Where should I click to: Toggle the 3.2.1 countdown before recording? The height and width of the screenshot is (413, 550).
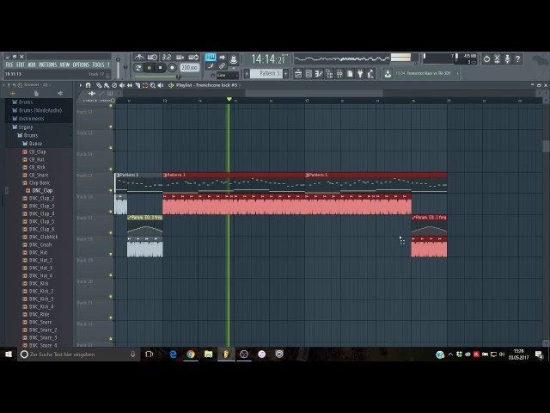point(167,57)
